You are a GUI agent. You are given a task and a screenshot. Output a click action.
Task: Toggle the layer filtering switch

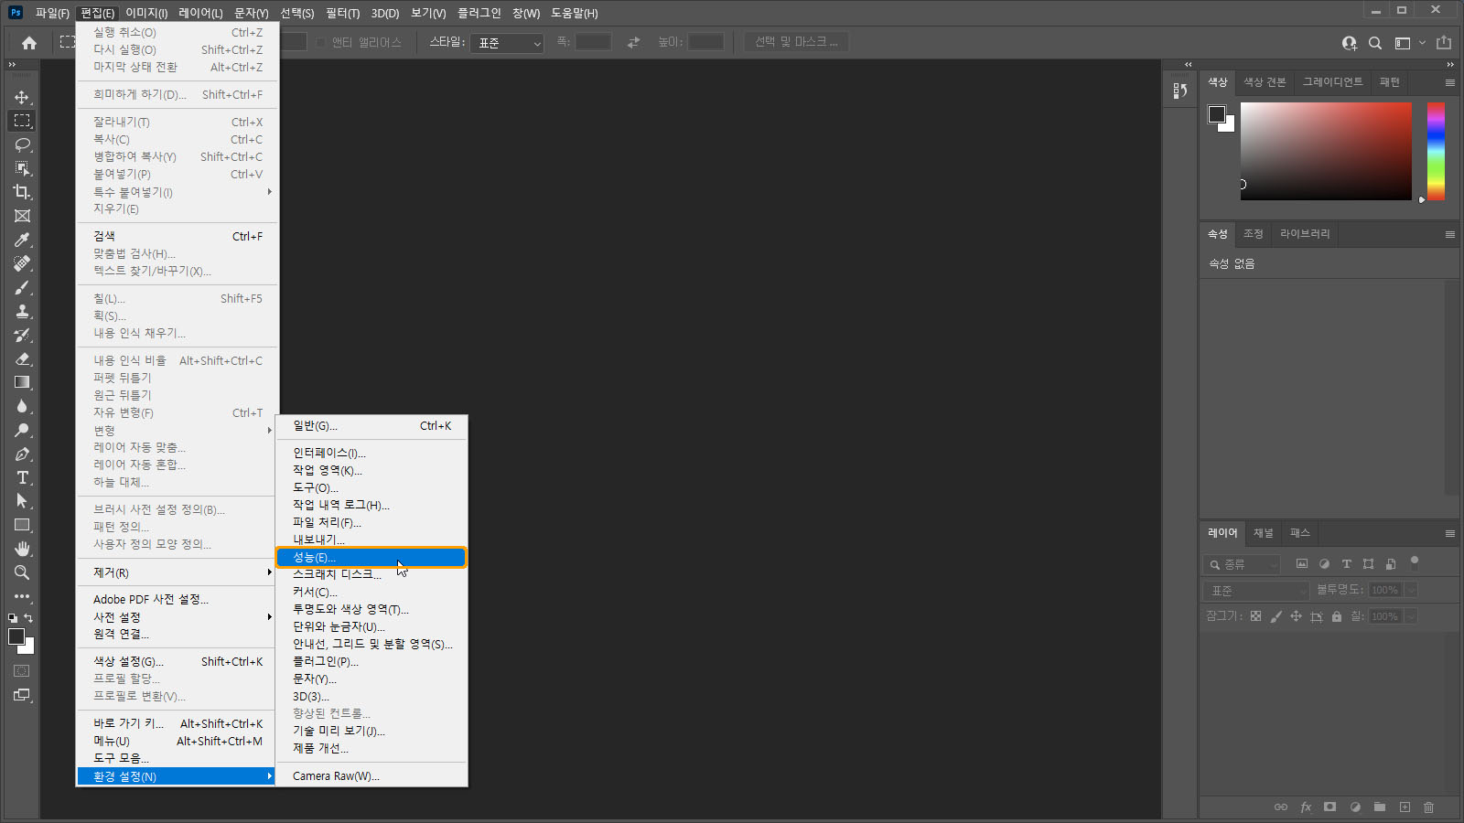click(x=1415, y=562)
